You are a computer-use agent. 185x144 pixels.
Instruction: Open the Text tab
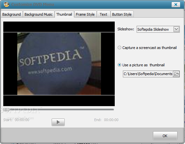point(103,14)
